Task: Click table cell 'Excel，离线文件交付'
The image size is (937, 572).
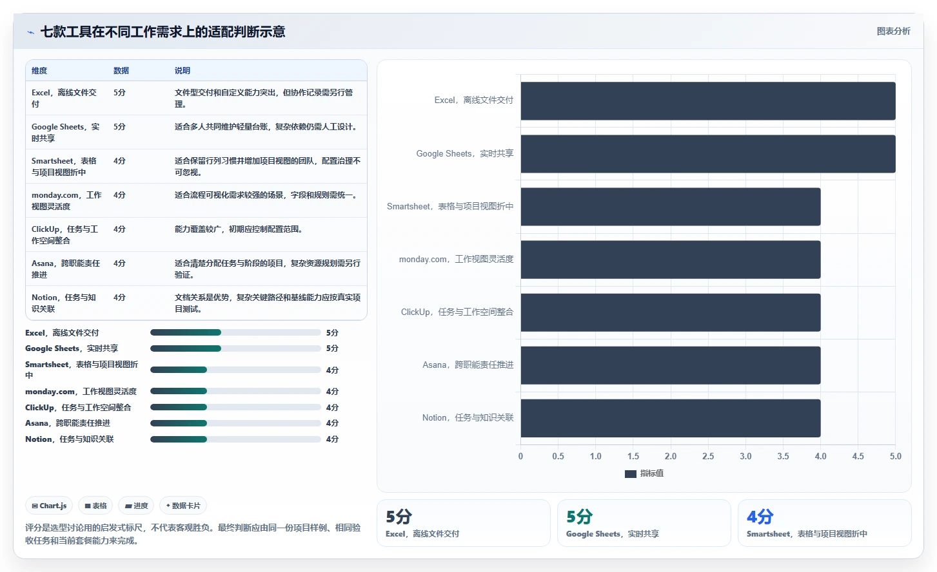Action: click(66, 98)
